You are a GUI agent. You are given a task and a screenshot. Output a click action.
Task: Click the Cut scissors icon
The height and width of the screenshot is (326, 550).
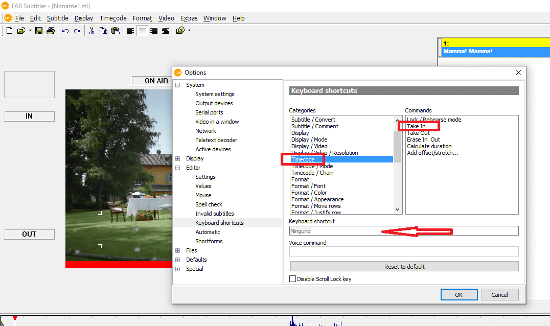(91, 31)
